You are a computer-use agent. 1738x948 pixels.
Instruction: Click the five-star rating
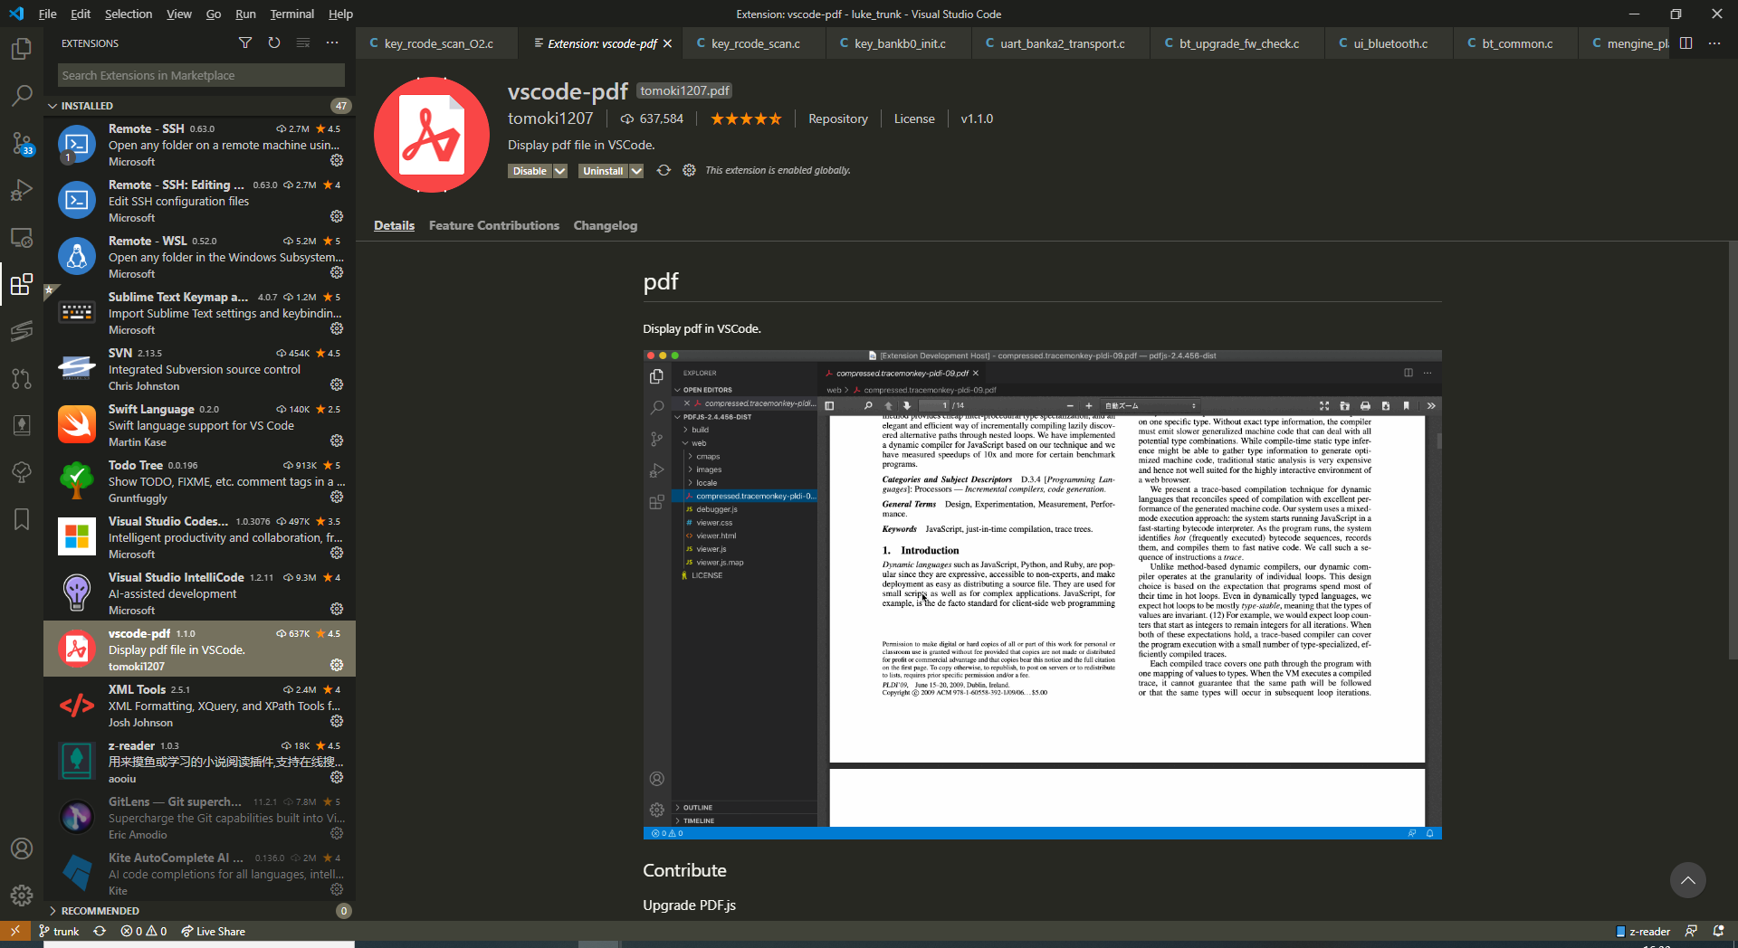coord(746,118)
